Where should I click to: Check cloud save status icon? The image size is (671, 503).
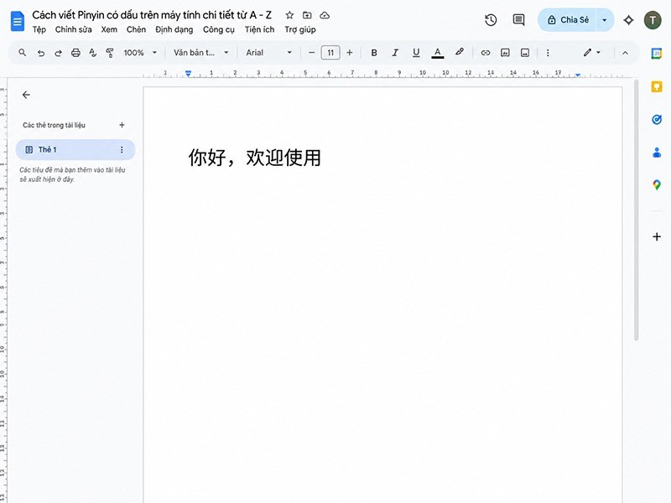coord(325,15)
